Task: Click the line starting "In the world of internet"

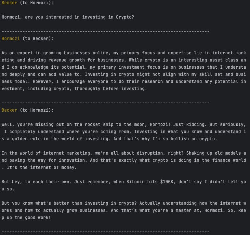Action: [x=124, y=153]
